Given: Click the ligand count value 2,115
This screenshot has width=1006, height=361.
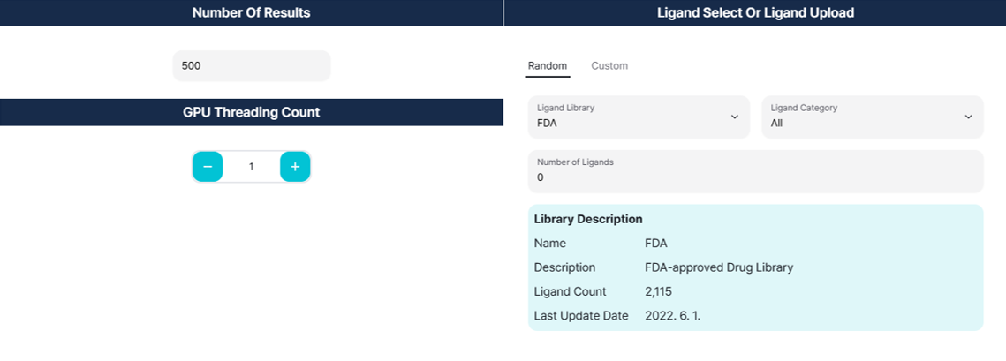Looking at the screenshot, I should [x=661, y=291].
